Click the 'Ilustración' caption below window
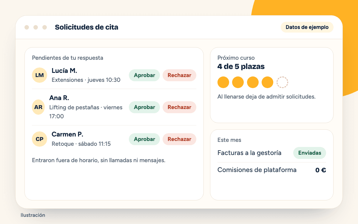Screen dimensions: 358x224 33,215
